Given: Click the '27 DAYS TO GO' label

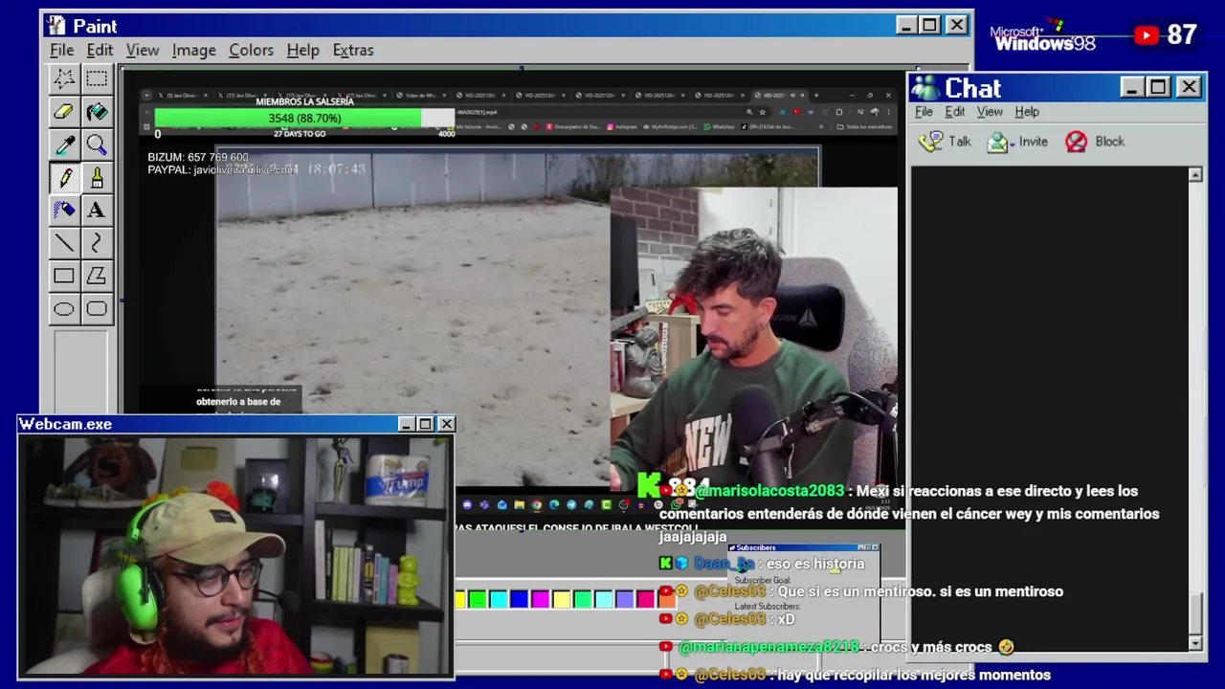Looking at the screenshot, I should [x=300, y=134].
